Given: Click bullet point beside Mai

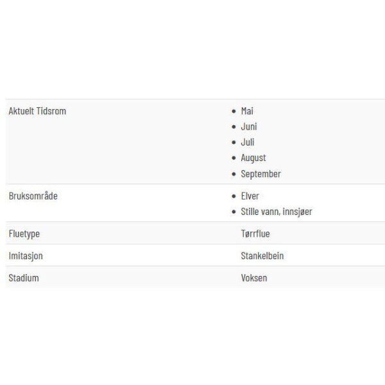Looking at the screenshot, I should [x=234, y=111].
